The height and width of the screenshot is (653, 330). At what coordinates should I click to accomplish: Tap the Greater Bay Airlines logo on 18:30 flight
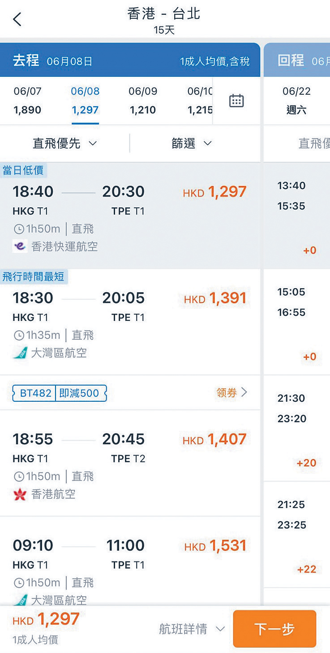pyautogui.click(x=20, y=353)
